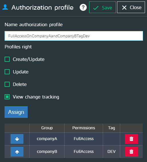Delete the companyA row with trash icon
147x162 pixels.
coord(131,139)
